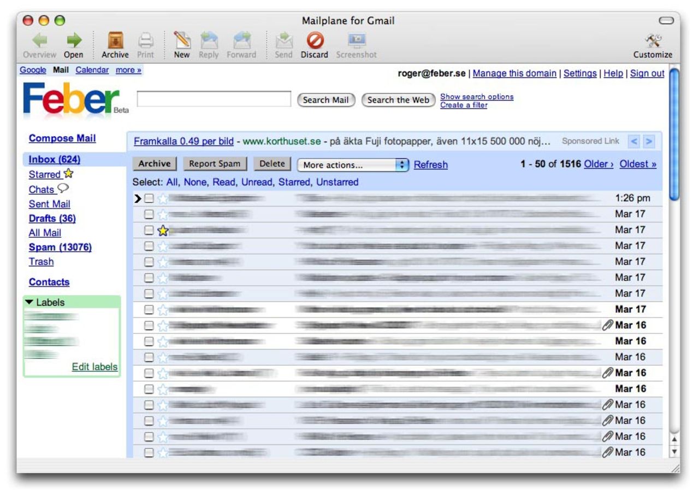Click the Discard icon in toolbar
The image size is (699, 492).
pos(314,41)
